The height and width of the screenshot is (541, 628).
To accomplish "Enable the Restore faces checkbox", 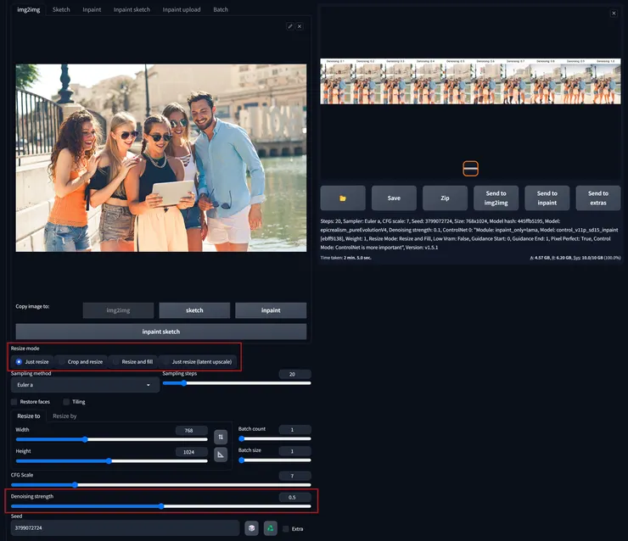I will 14,402.
